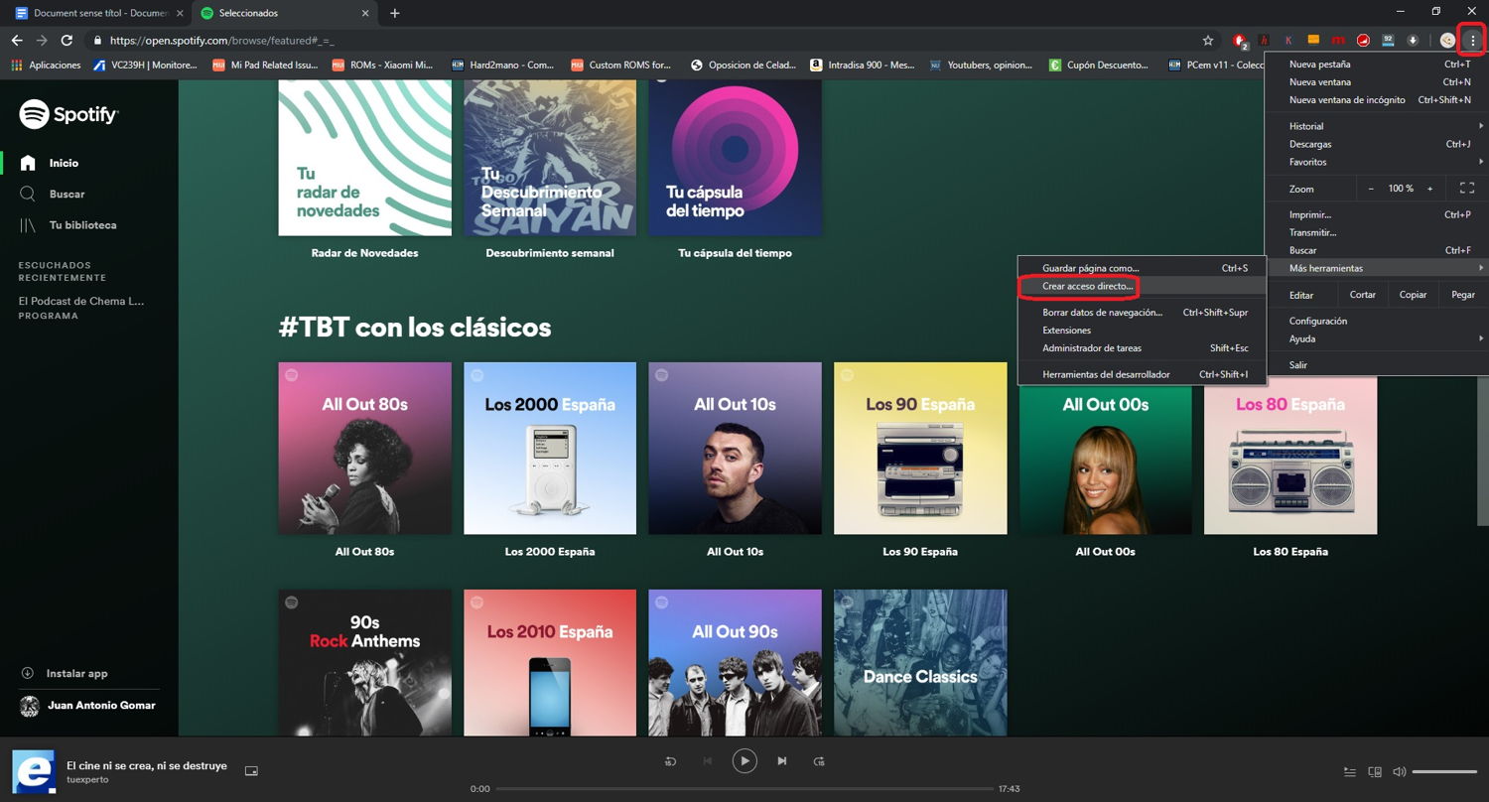Viewport: 1489px width, 802px height.
Task: Skip back 15 seconds
Action: pos(670,761)
